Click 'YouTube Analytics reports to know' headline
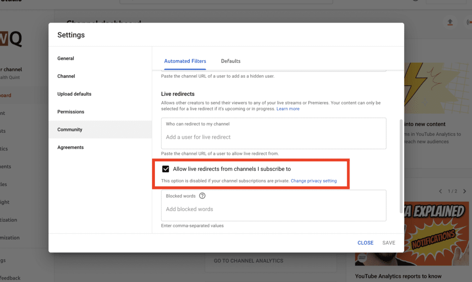 click(398, 276)
